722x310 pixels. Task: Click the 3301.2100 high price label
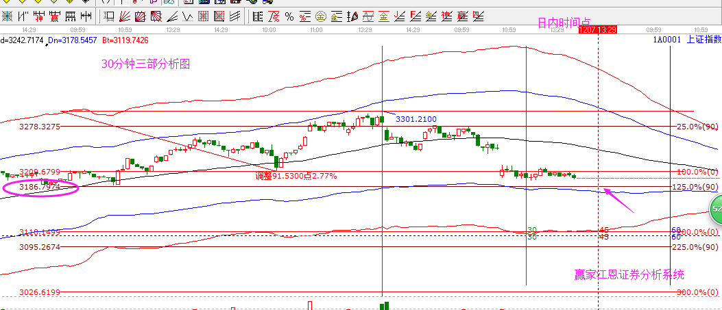(416, 119)
